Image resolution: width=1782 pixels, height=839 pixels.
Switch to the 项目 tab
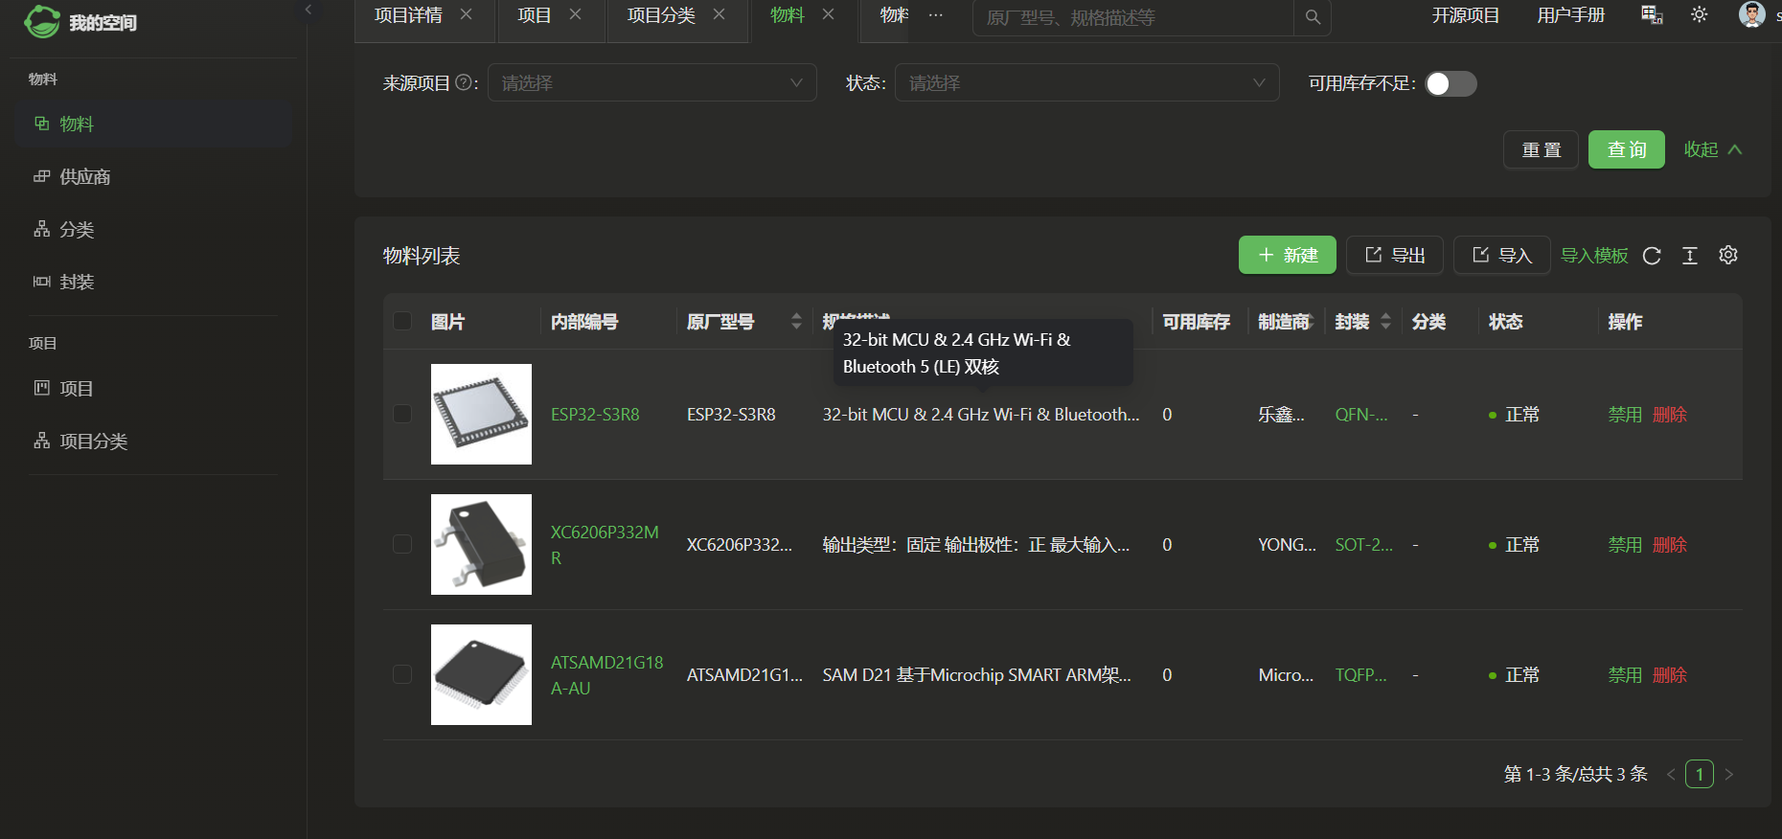(x=534, y=15)
